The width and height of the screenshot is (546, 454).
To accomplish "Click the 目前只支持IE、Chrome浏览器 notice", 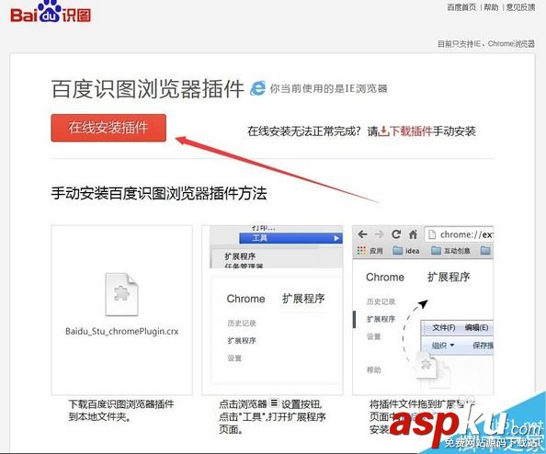I will point(486,44).
